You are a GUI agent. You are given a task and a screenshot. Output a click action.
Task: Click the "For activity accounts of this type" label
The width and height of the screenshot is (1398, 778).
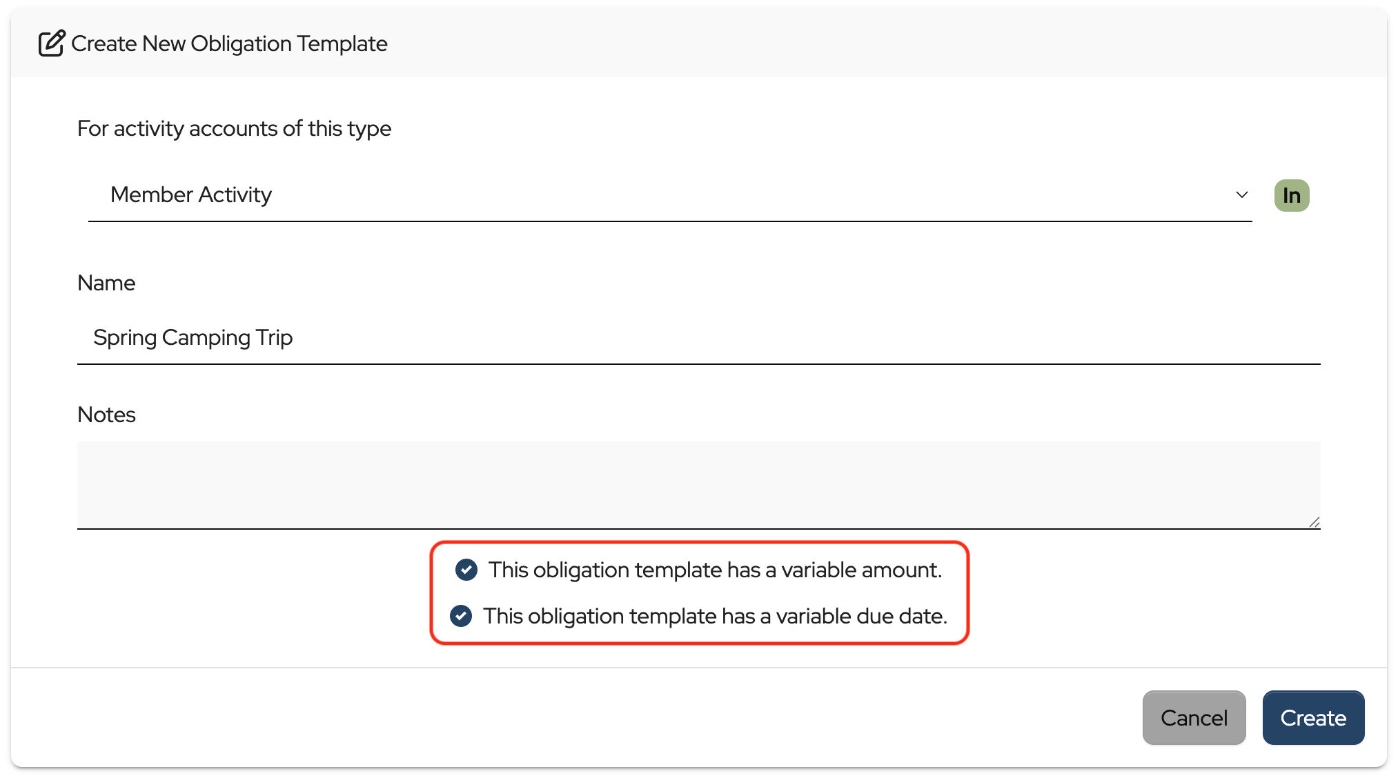click(x=234, y=129)
